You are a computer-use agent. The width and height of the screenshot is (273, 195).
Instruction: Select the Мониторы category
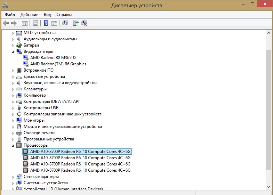pos(34,120)
